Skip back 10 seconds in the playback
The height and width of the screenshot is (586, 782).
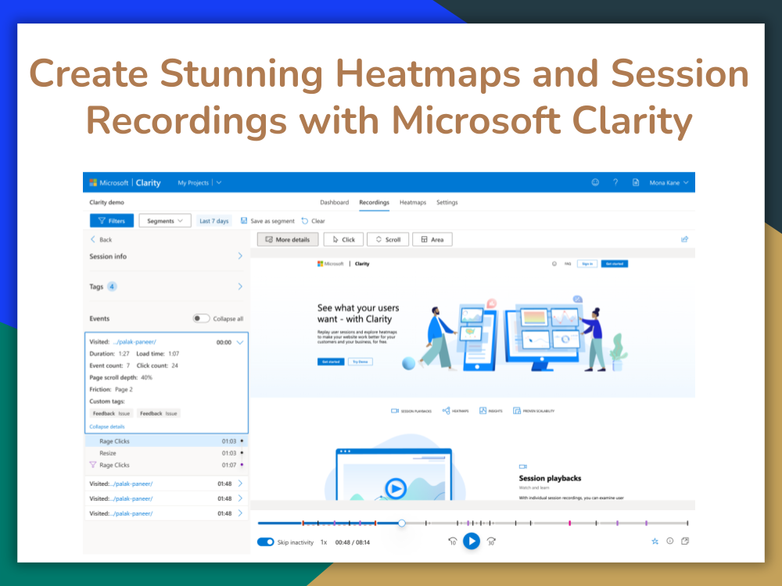click(x=452, y=541)
